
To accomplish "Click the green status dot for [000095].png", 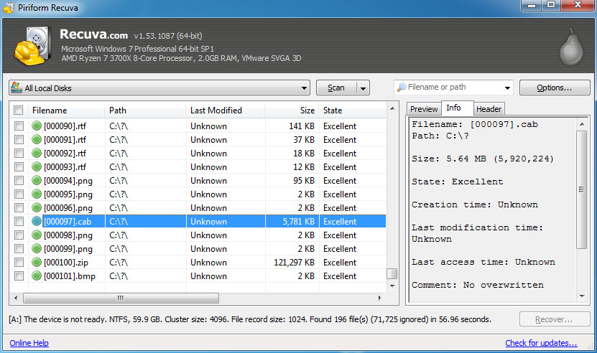I will coord(37,194).
